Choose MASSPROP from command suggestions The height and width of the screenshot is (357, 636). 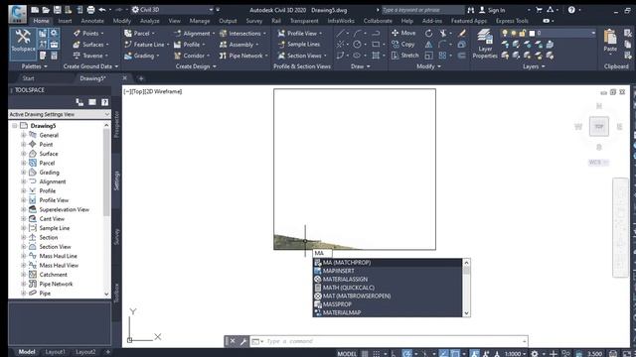388,304
